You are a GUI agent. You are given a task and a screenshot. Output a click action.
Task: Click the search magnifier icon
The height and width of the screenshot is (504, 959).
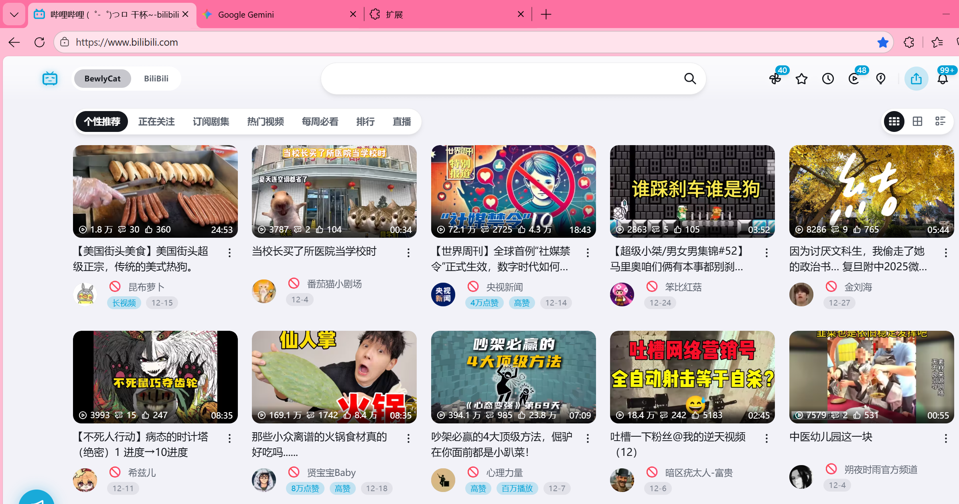690,79
